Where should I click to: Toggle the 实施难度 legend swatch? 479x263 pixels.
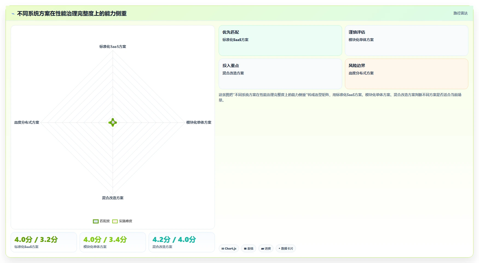pyautogui.click(x=115, y=221)
